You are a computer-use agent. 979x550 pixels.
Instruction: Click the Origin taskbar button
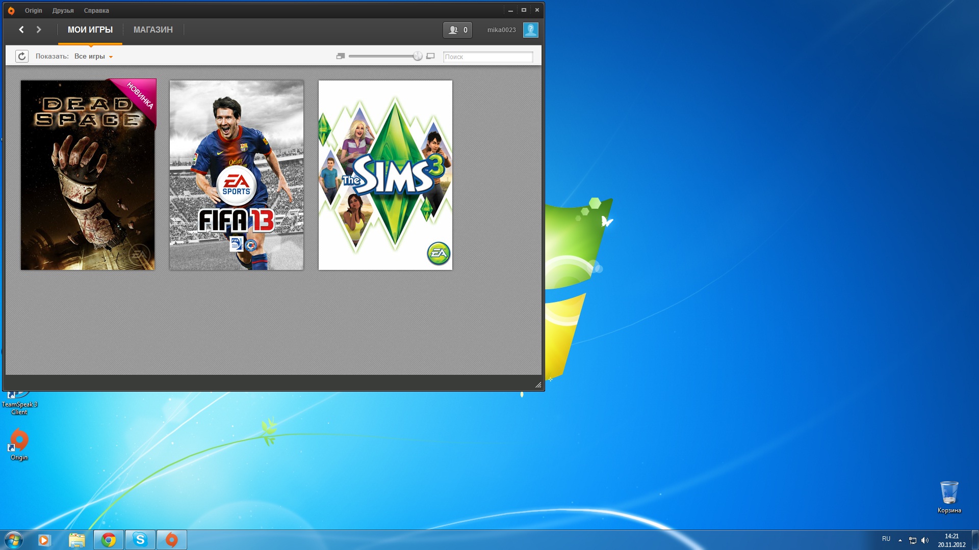click(172, 540)
